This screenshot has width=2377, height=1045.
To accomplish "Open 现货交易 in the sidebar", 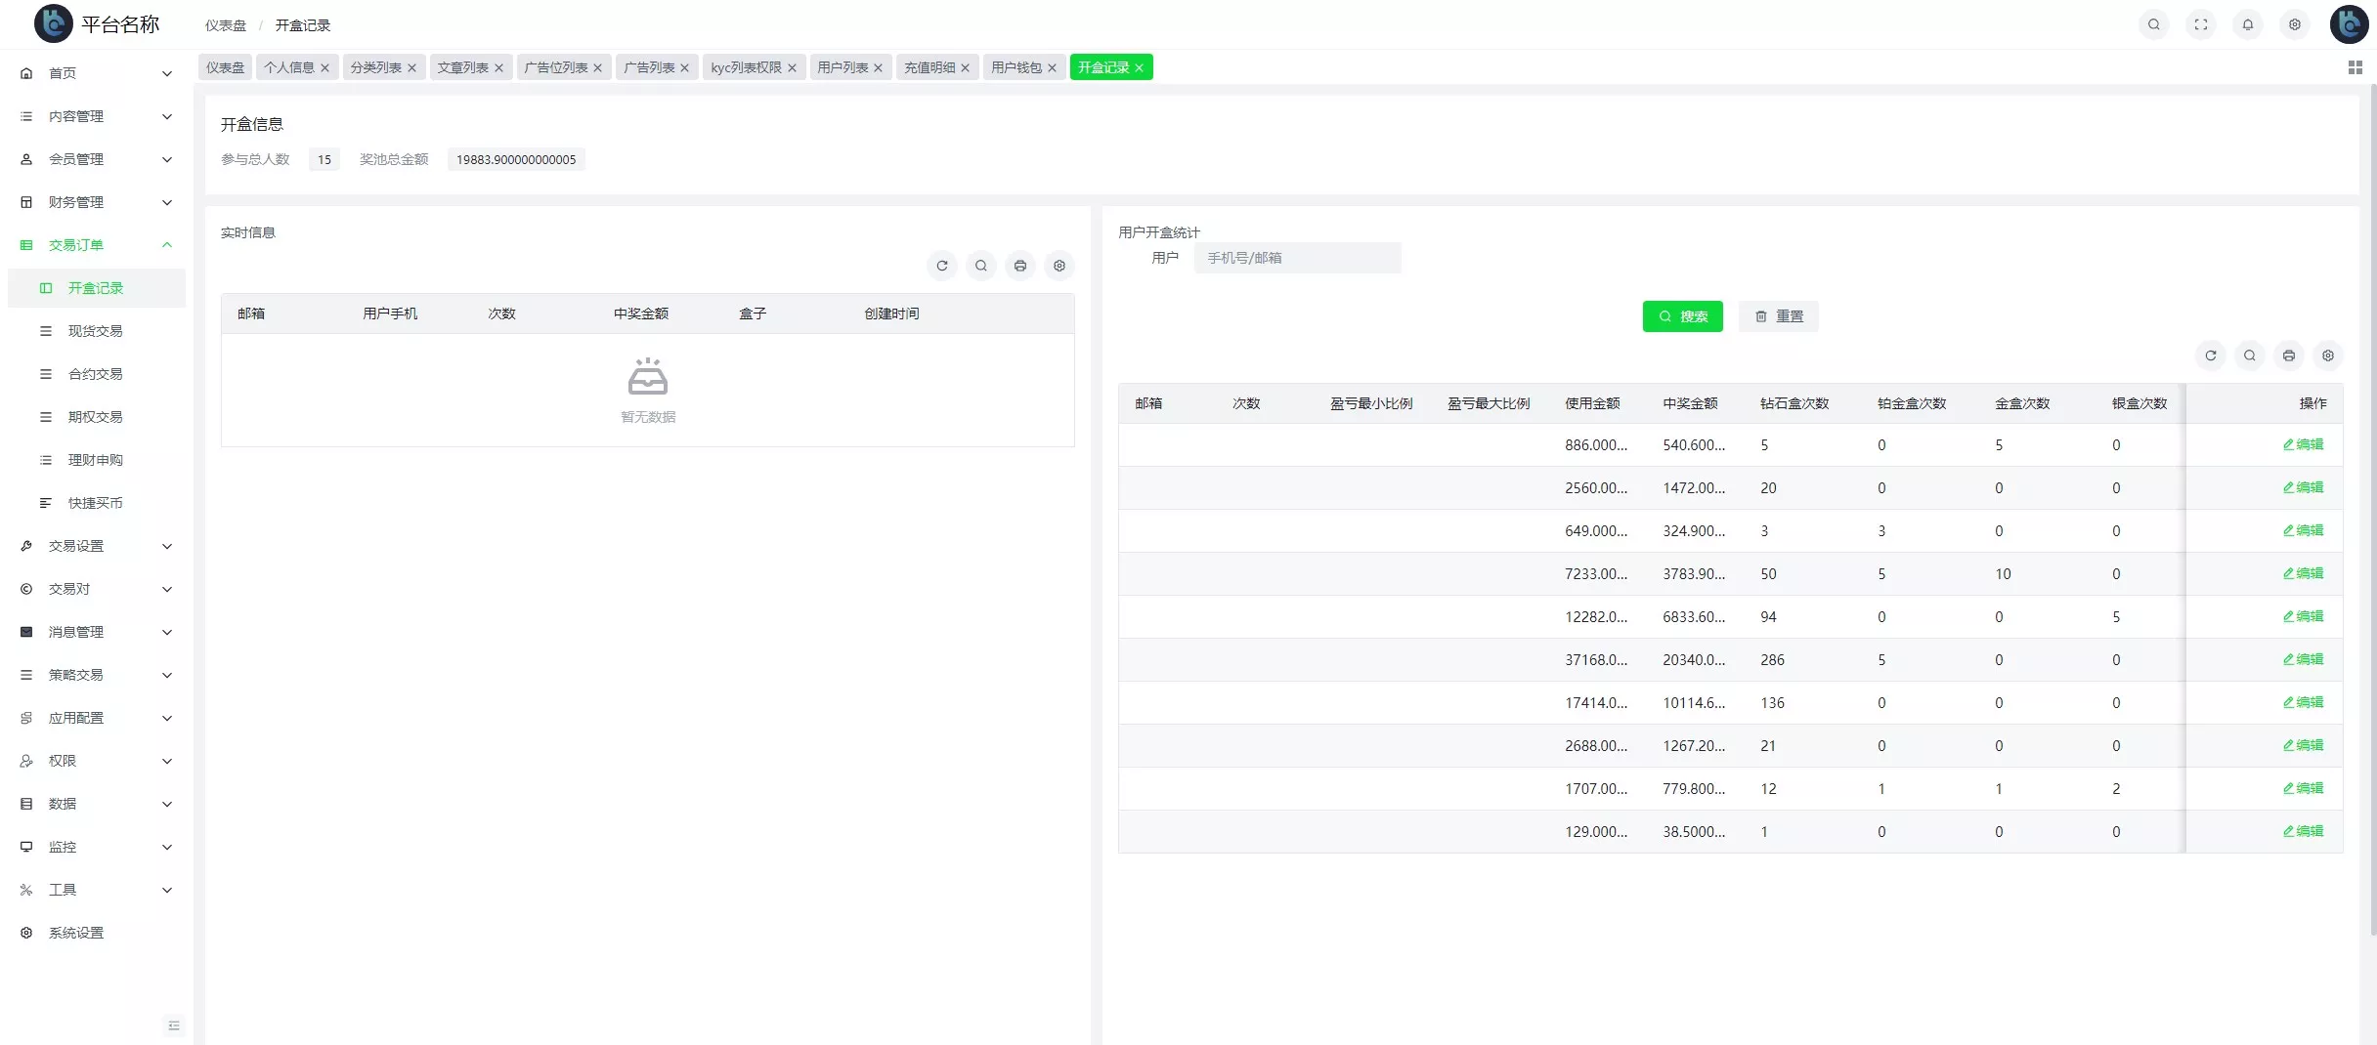I will point(95,331).
